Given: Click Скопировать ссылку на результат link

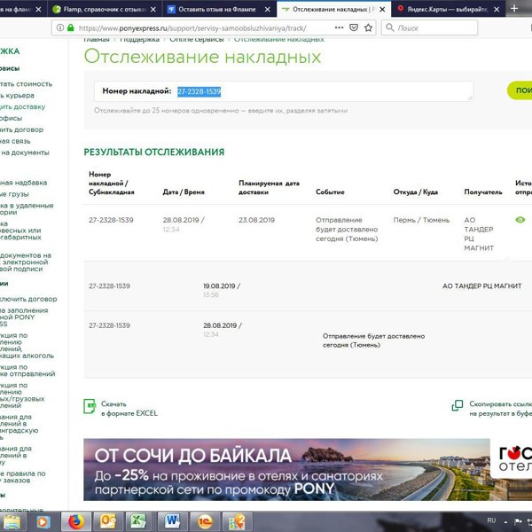Looking at the screenshot, I should [x=500, y=409].
